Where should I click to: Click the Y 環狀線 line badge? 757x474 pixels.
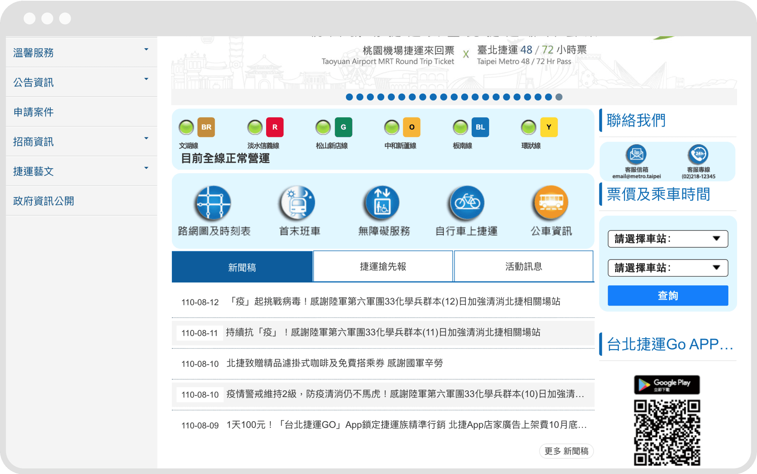click(549, 127)
